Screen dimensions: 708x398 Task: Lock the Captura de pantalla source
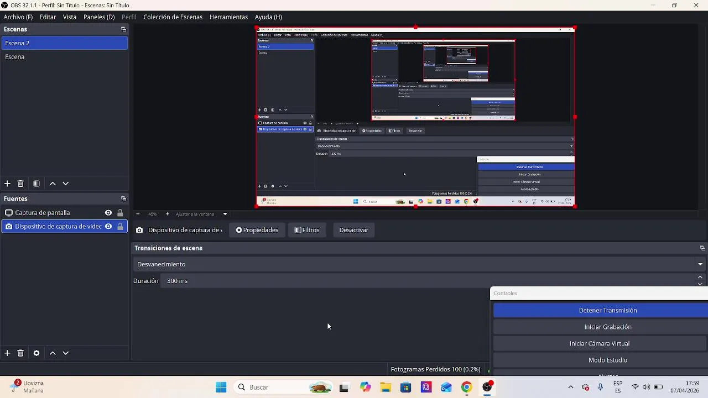tap(120, 213)
